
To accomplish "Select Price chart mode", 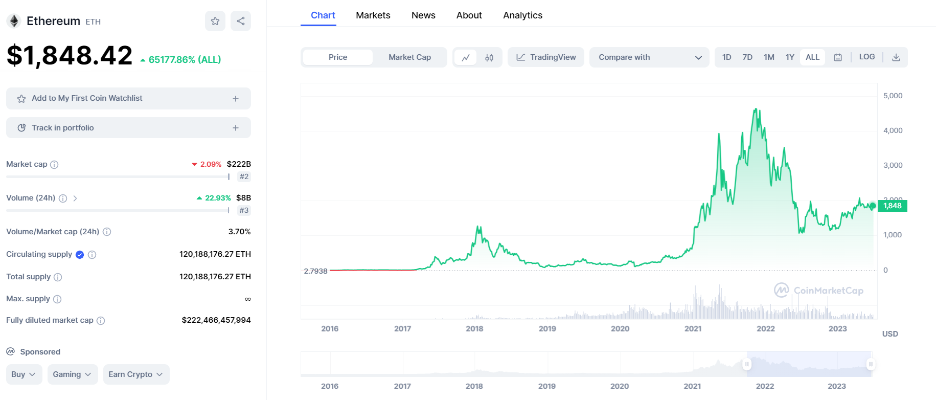I will pos(338,57).
